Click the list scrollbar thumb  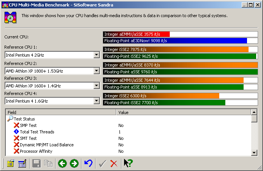[254, 119]
